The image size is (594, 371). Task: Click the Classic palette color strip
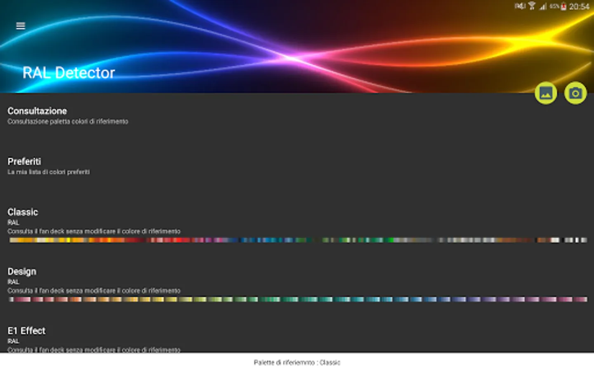tap(298, 240)
